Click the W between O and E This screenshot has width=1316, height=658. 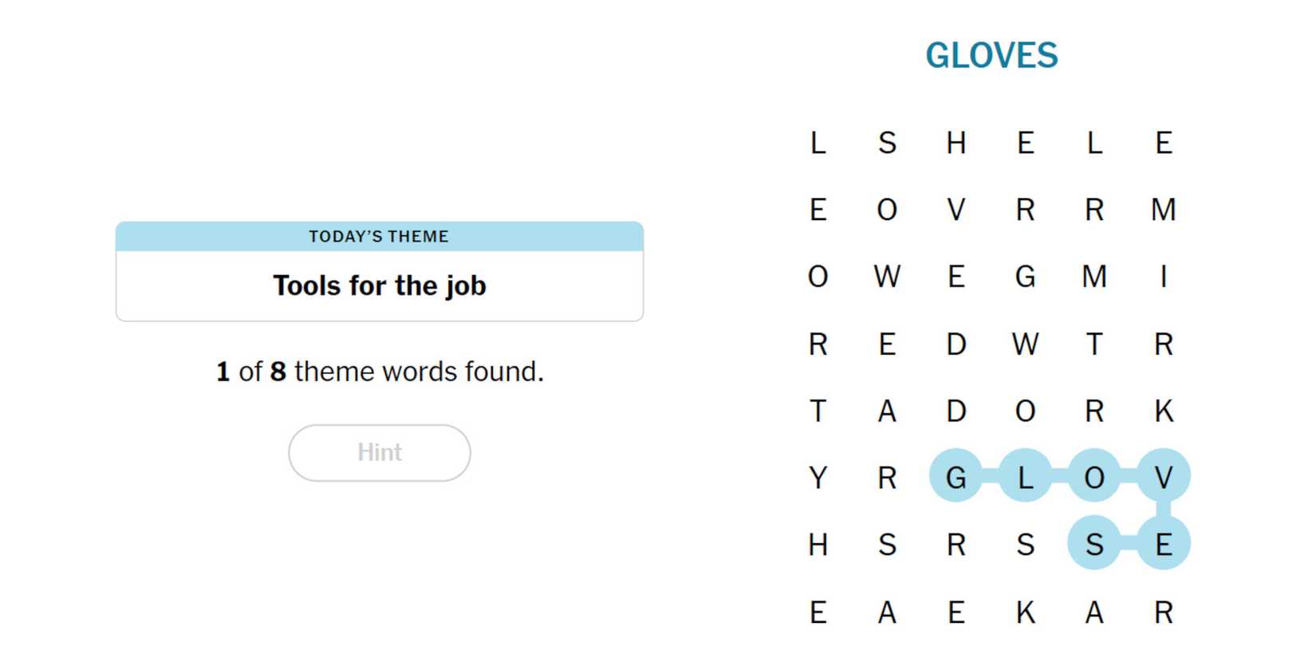point(887,276)
